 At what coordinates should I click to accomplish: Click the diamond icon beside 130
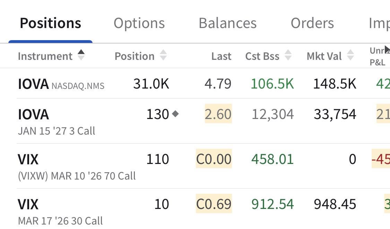pyautogui.click(x=175, y=114)
